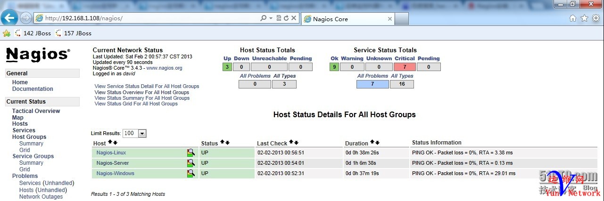Click host All Types count 3
604x201 pixels.
pos(284,84)
